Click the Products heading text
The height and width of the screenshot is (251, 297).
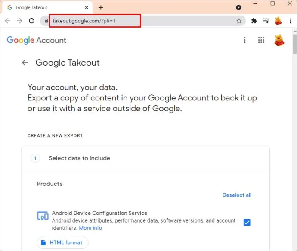49,184
